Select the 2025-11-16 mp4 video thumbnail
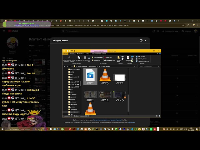Screen dimensions: 200x150 120,95
